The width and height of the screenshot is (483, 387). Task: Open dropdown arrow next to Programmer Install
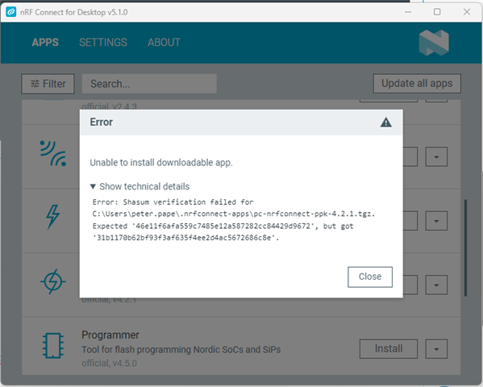[x=436, y=349]
